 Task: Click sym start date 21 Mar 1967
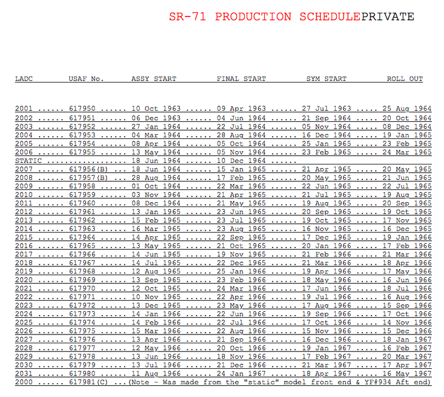click(326, 365)
